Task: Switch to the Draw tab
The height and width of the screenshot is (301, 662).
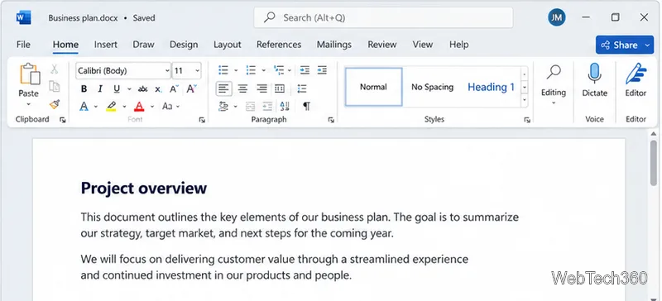Action: (x=143, y=45)
